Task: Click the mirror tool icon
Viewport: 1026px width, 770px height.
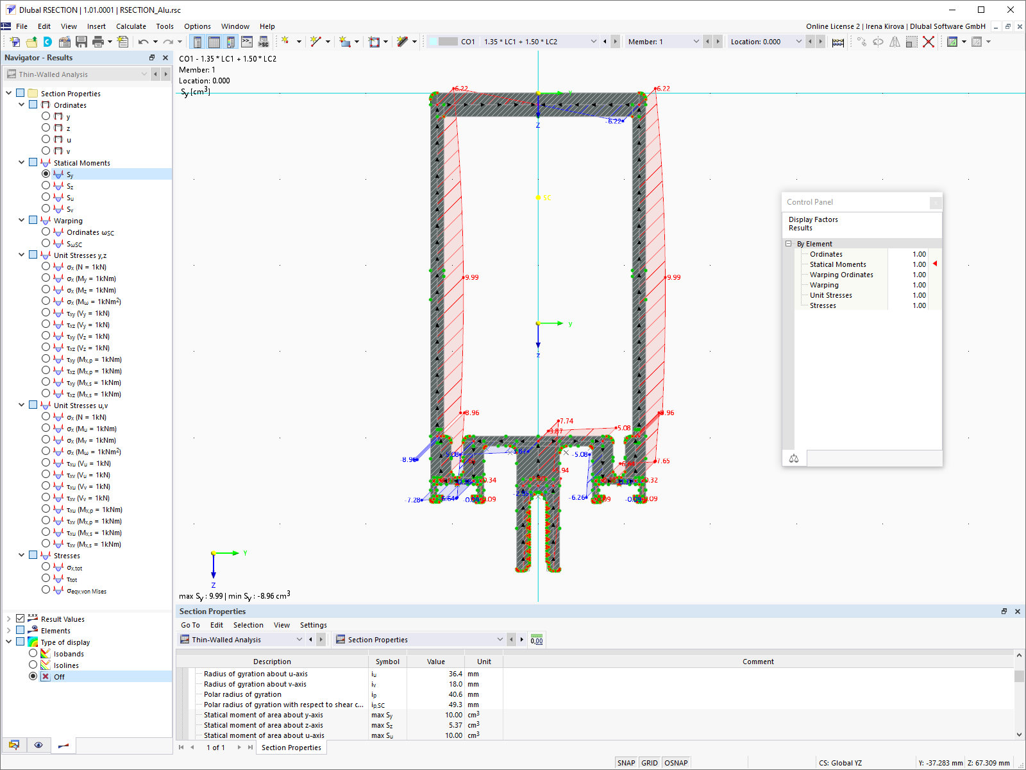Action: (895, 42)
